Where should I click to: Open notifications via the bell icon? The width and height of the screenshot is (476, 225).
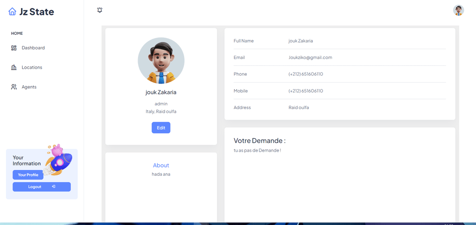coord(99,10)
